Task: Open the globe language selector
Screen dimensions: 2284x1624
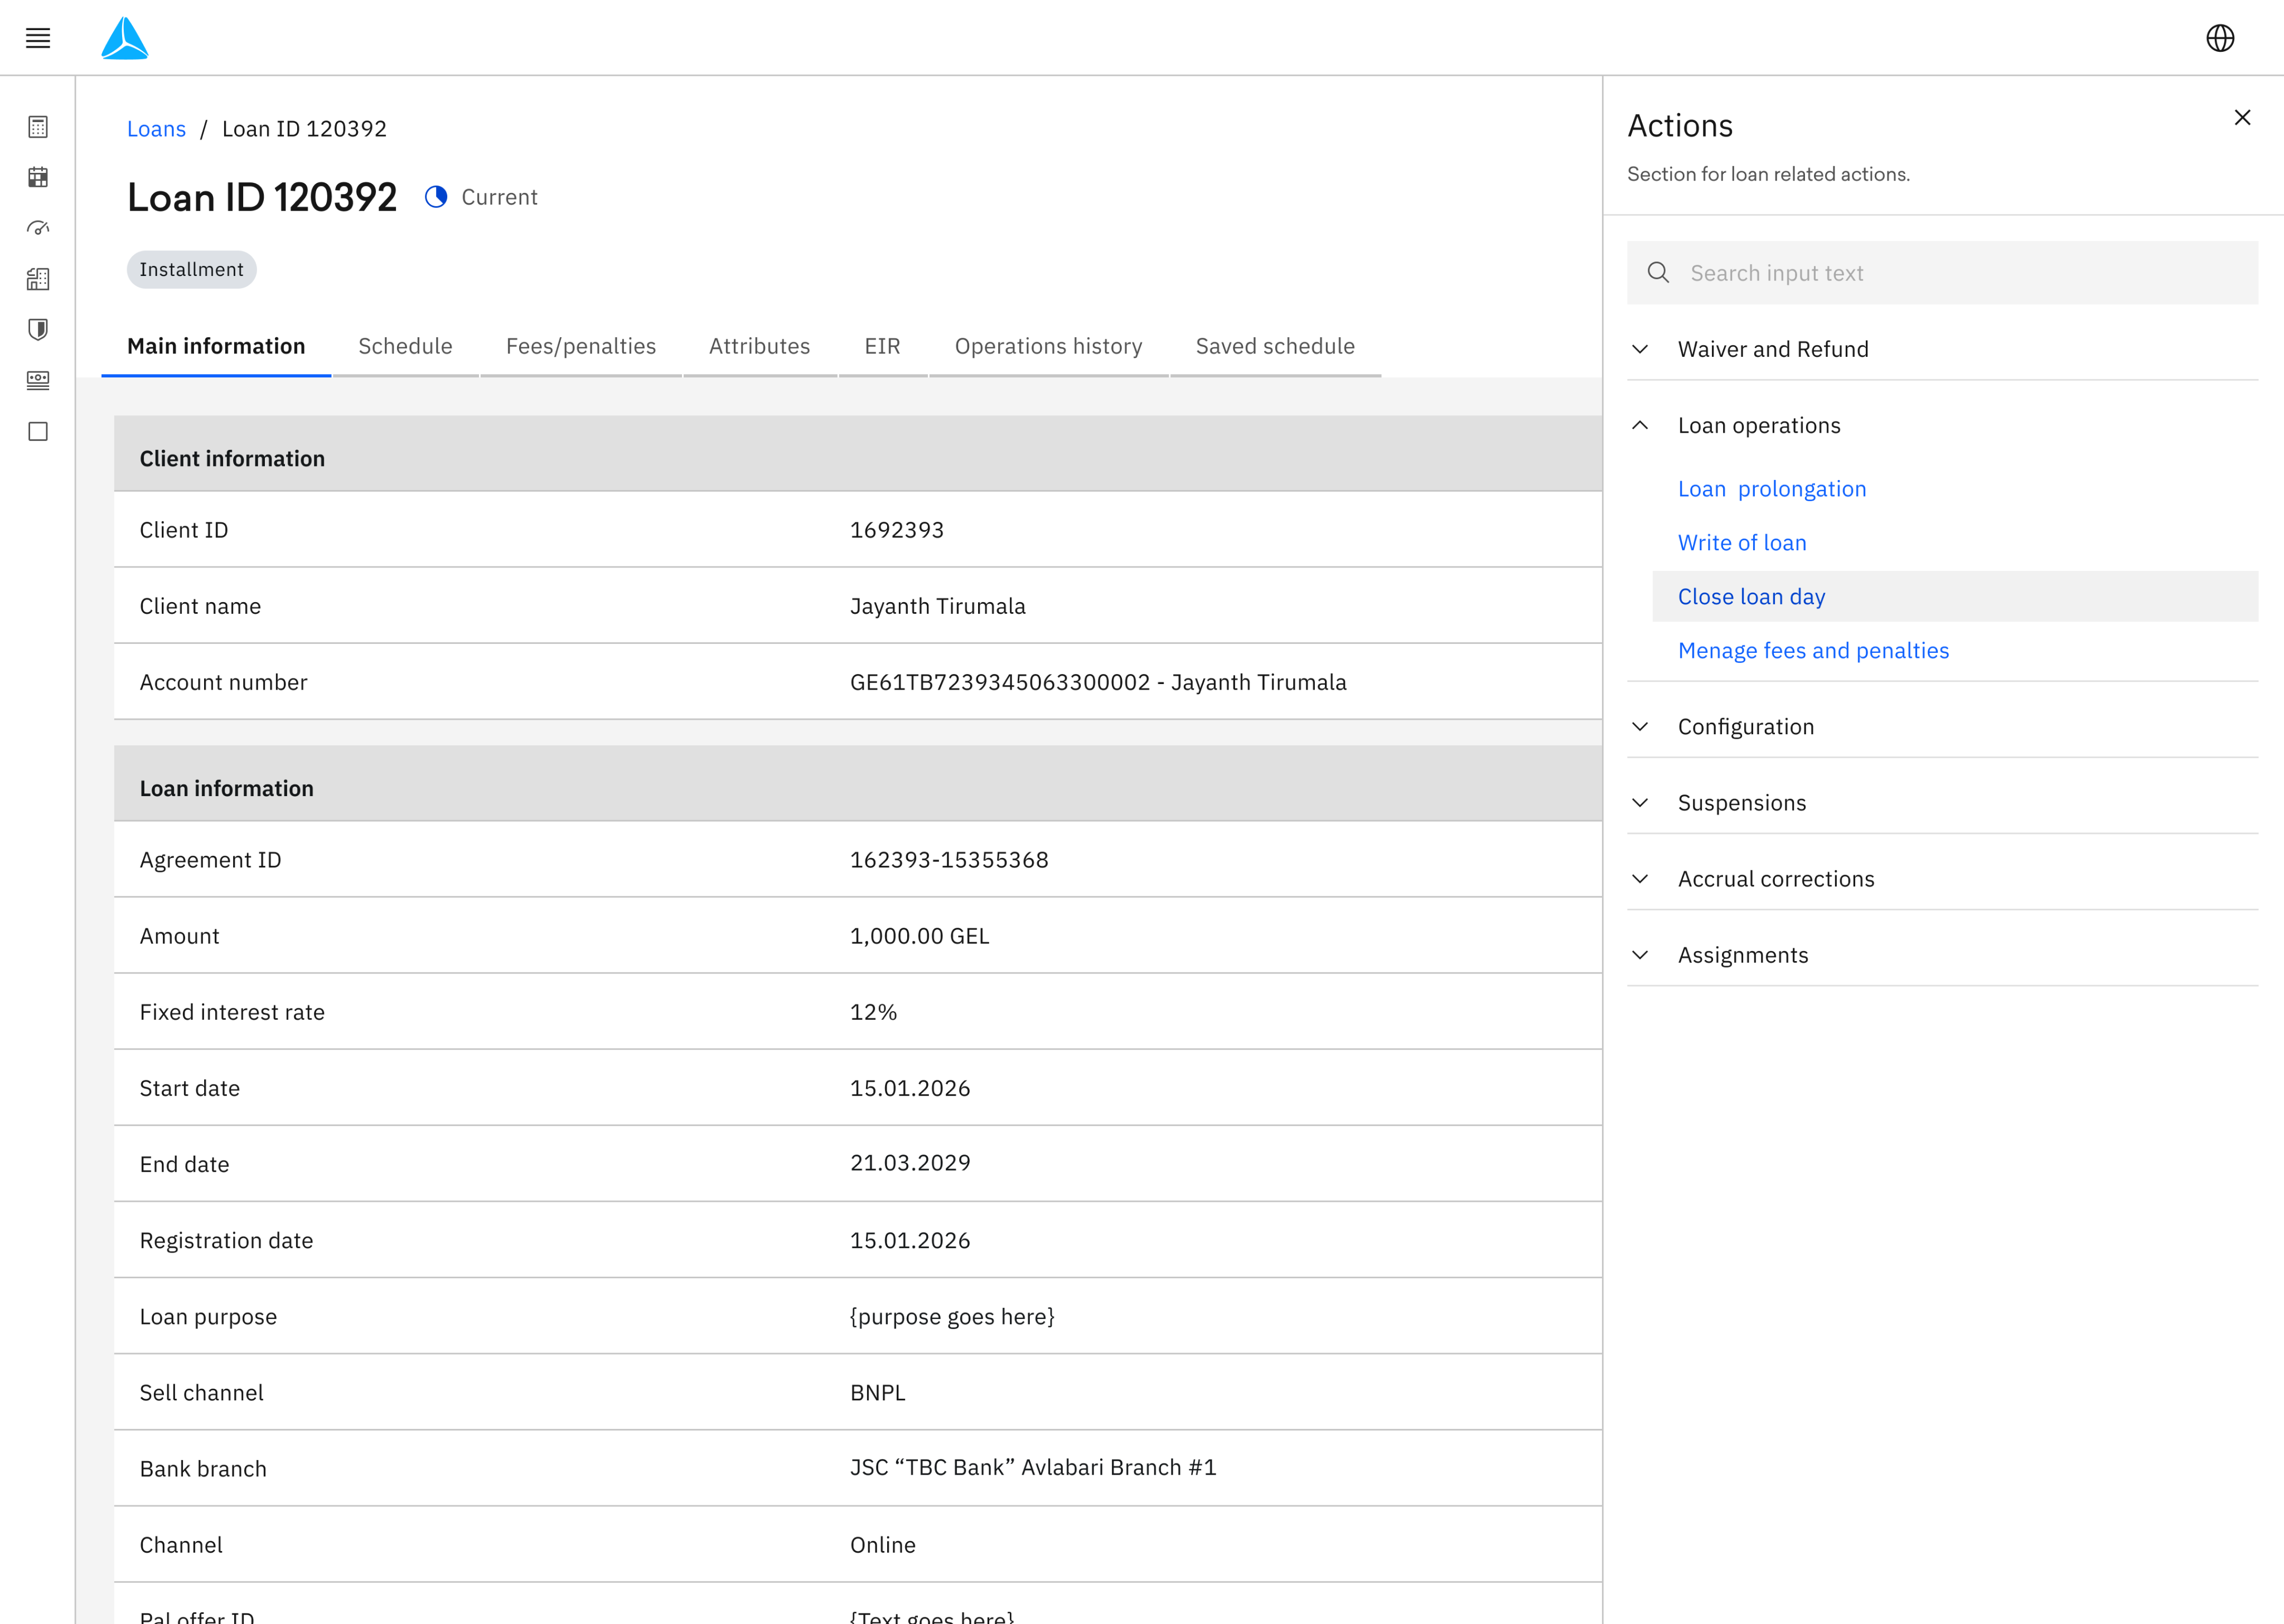Action: (2220, 38)
